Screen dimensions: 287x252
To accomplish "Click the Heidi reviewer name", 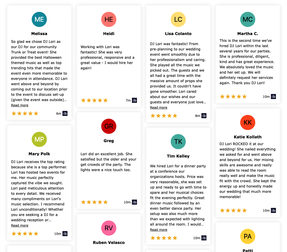I will [x=109, y=34].
